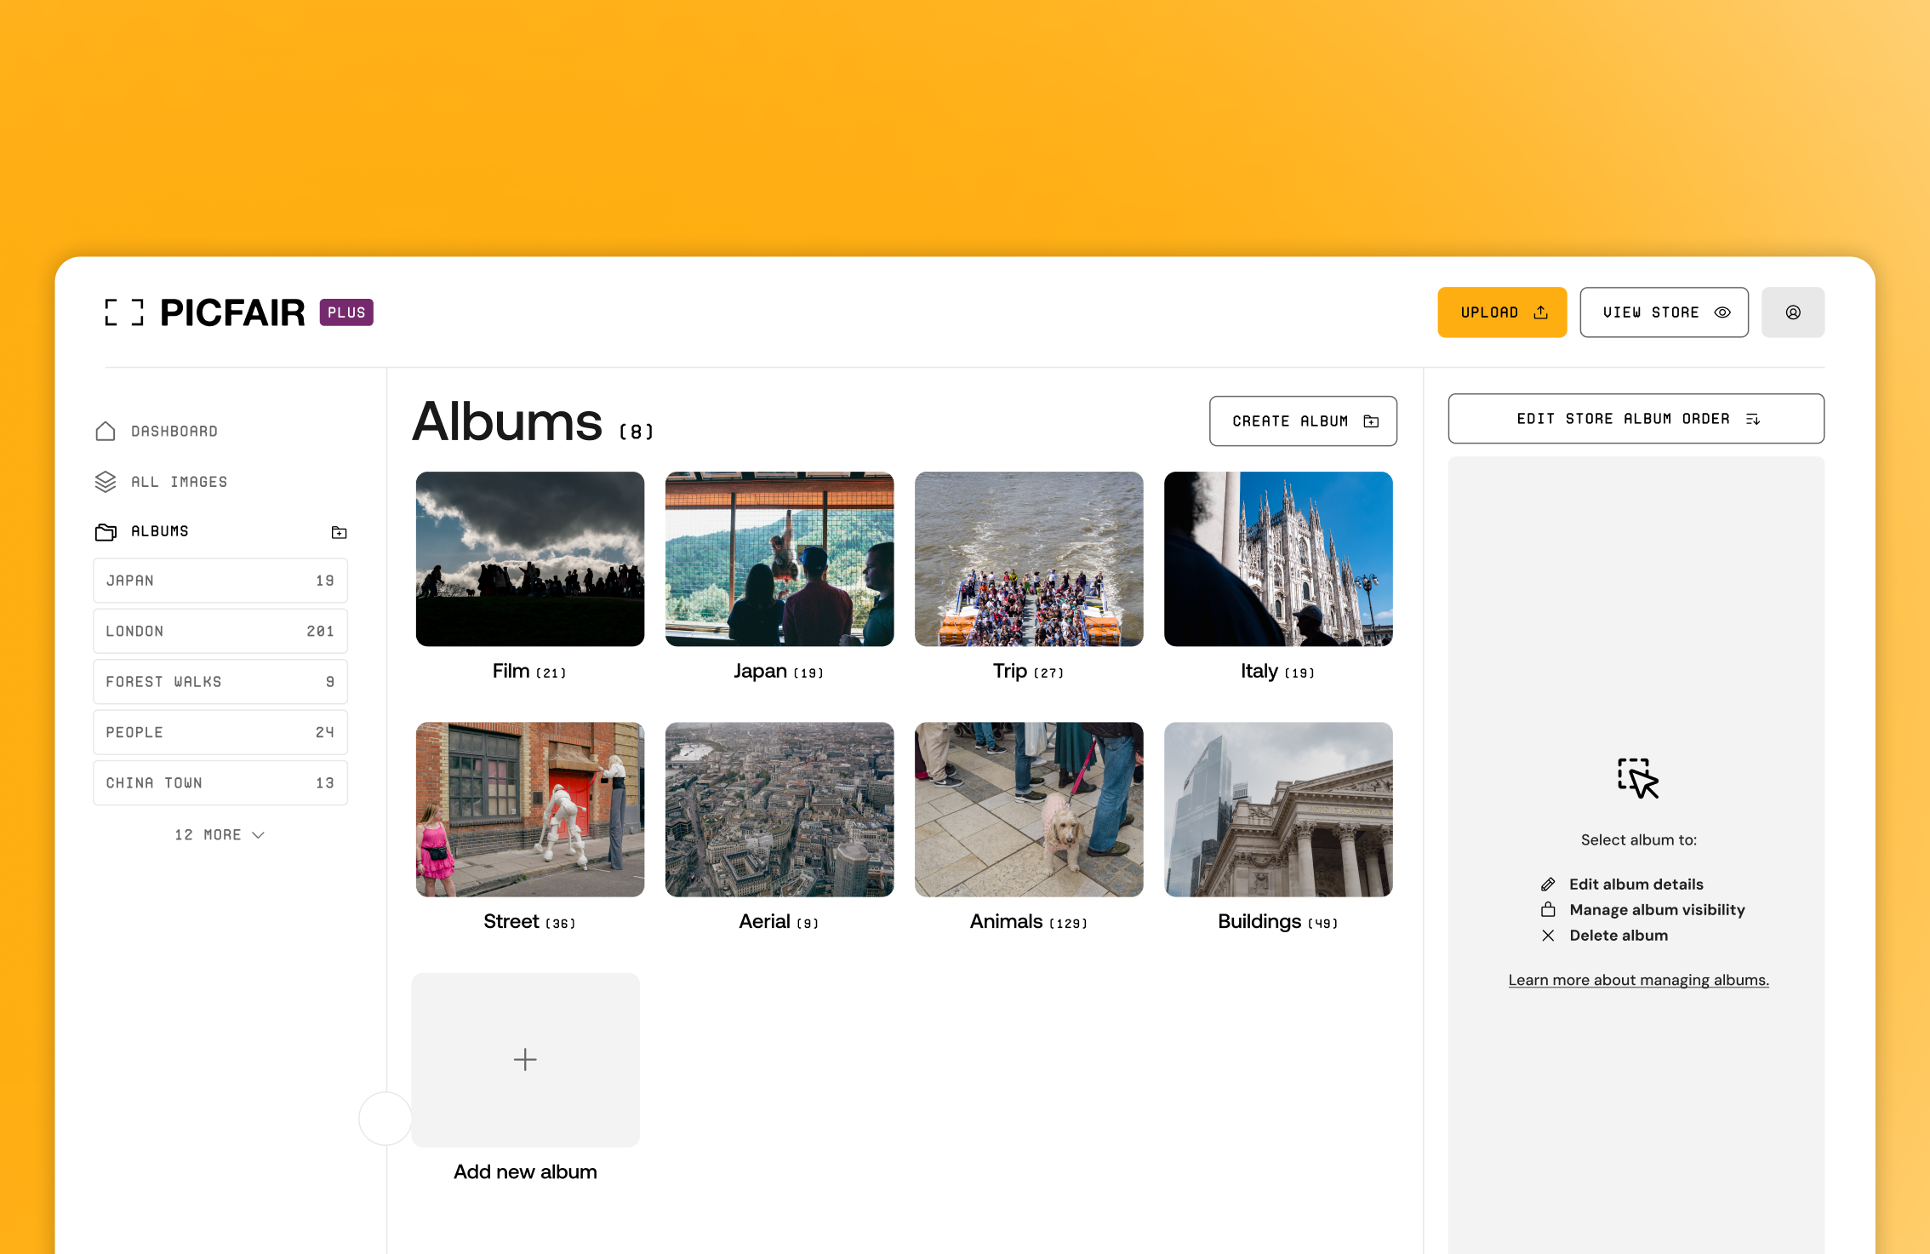
Task: Open All Images via the layers icon
Action: click(106, 482)
